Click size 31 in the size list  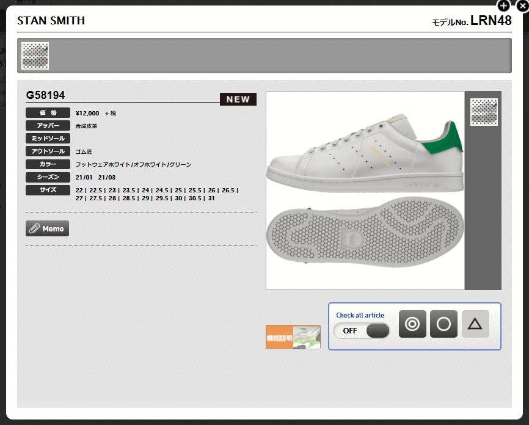pos(211,198)
